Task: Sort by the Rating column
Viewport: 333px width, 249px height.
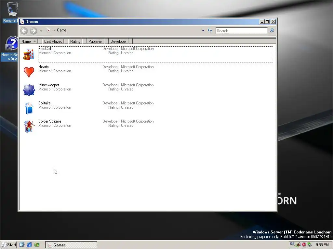Action: (75, 41)
